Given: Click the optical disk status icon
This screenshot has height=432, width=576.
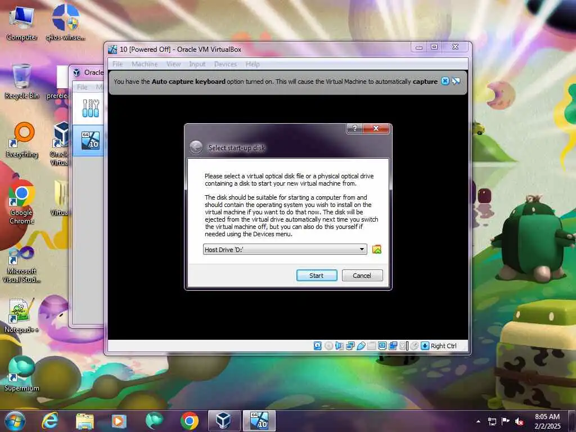Looking at the screenshot, I should [x=328, y=346].
